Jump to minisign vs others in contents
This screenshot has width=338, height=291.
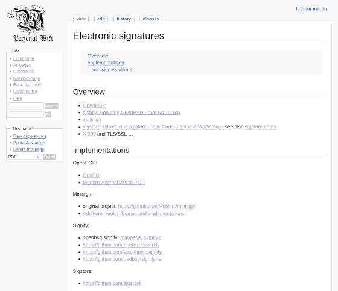[x=112, y=70]
